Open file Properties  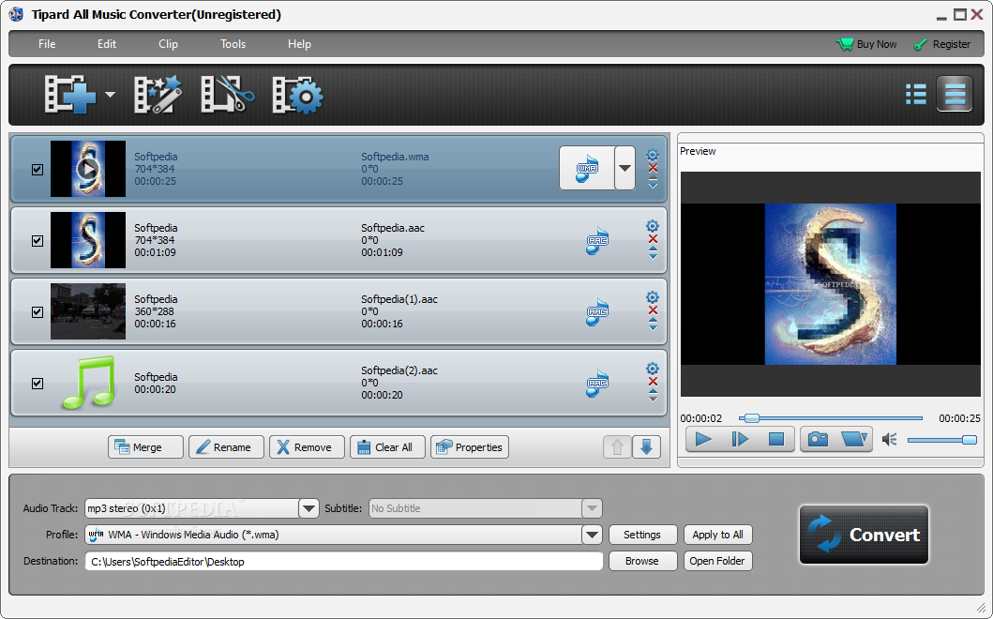[469, 446]
